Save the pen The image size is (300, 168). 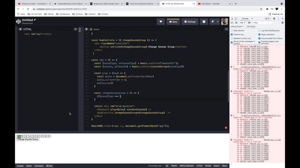click(x=173, y=22)
